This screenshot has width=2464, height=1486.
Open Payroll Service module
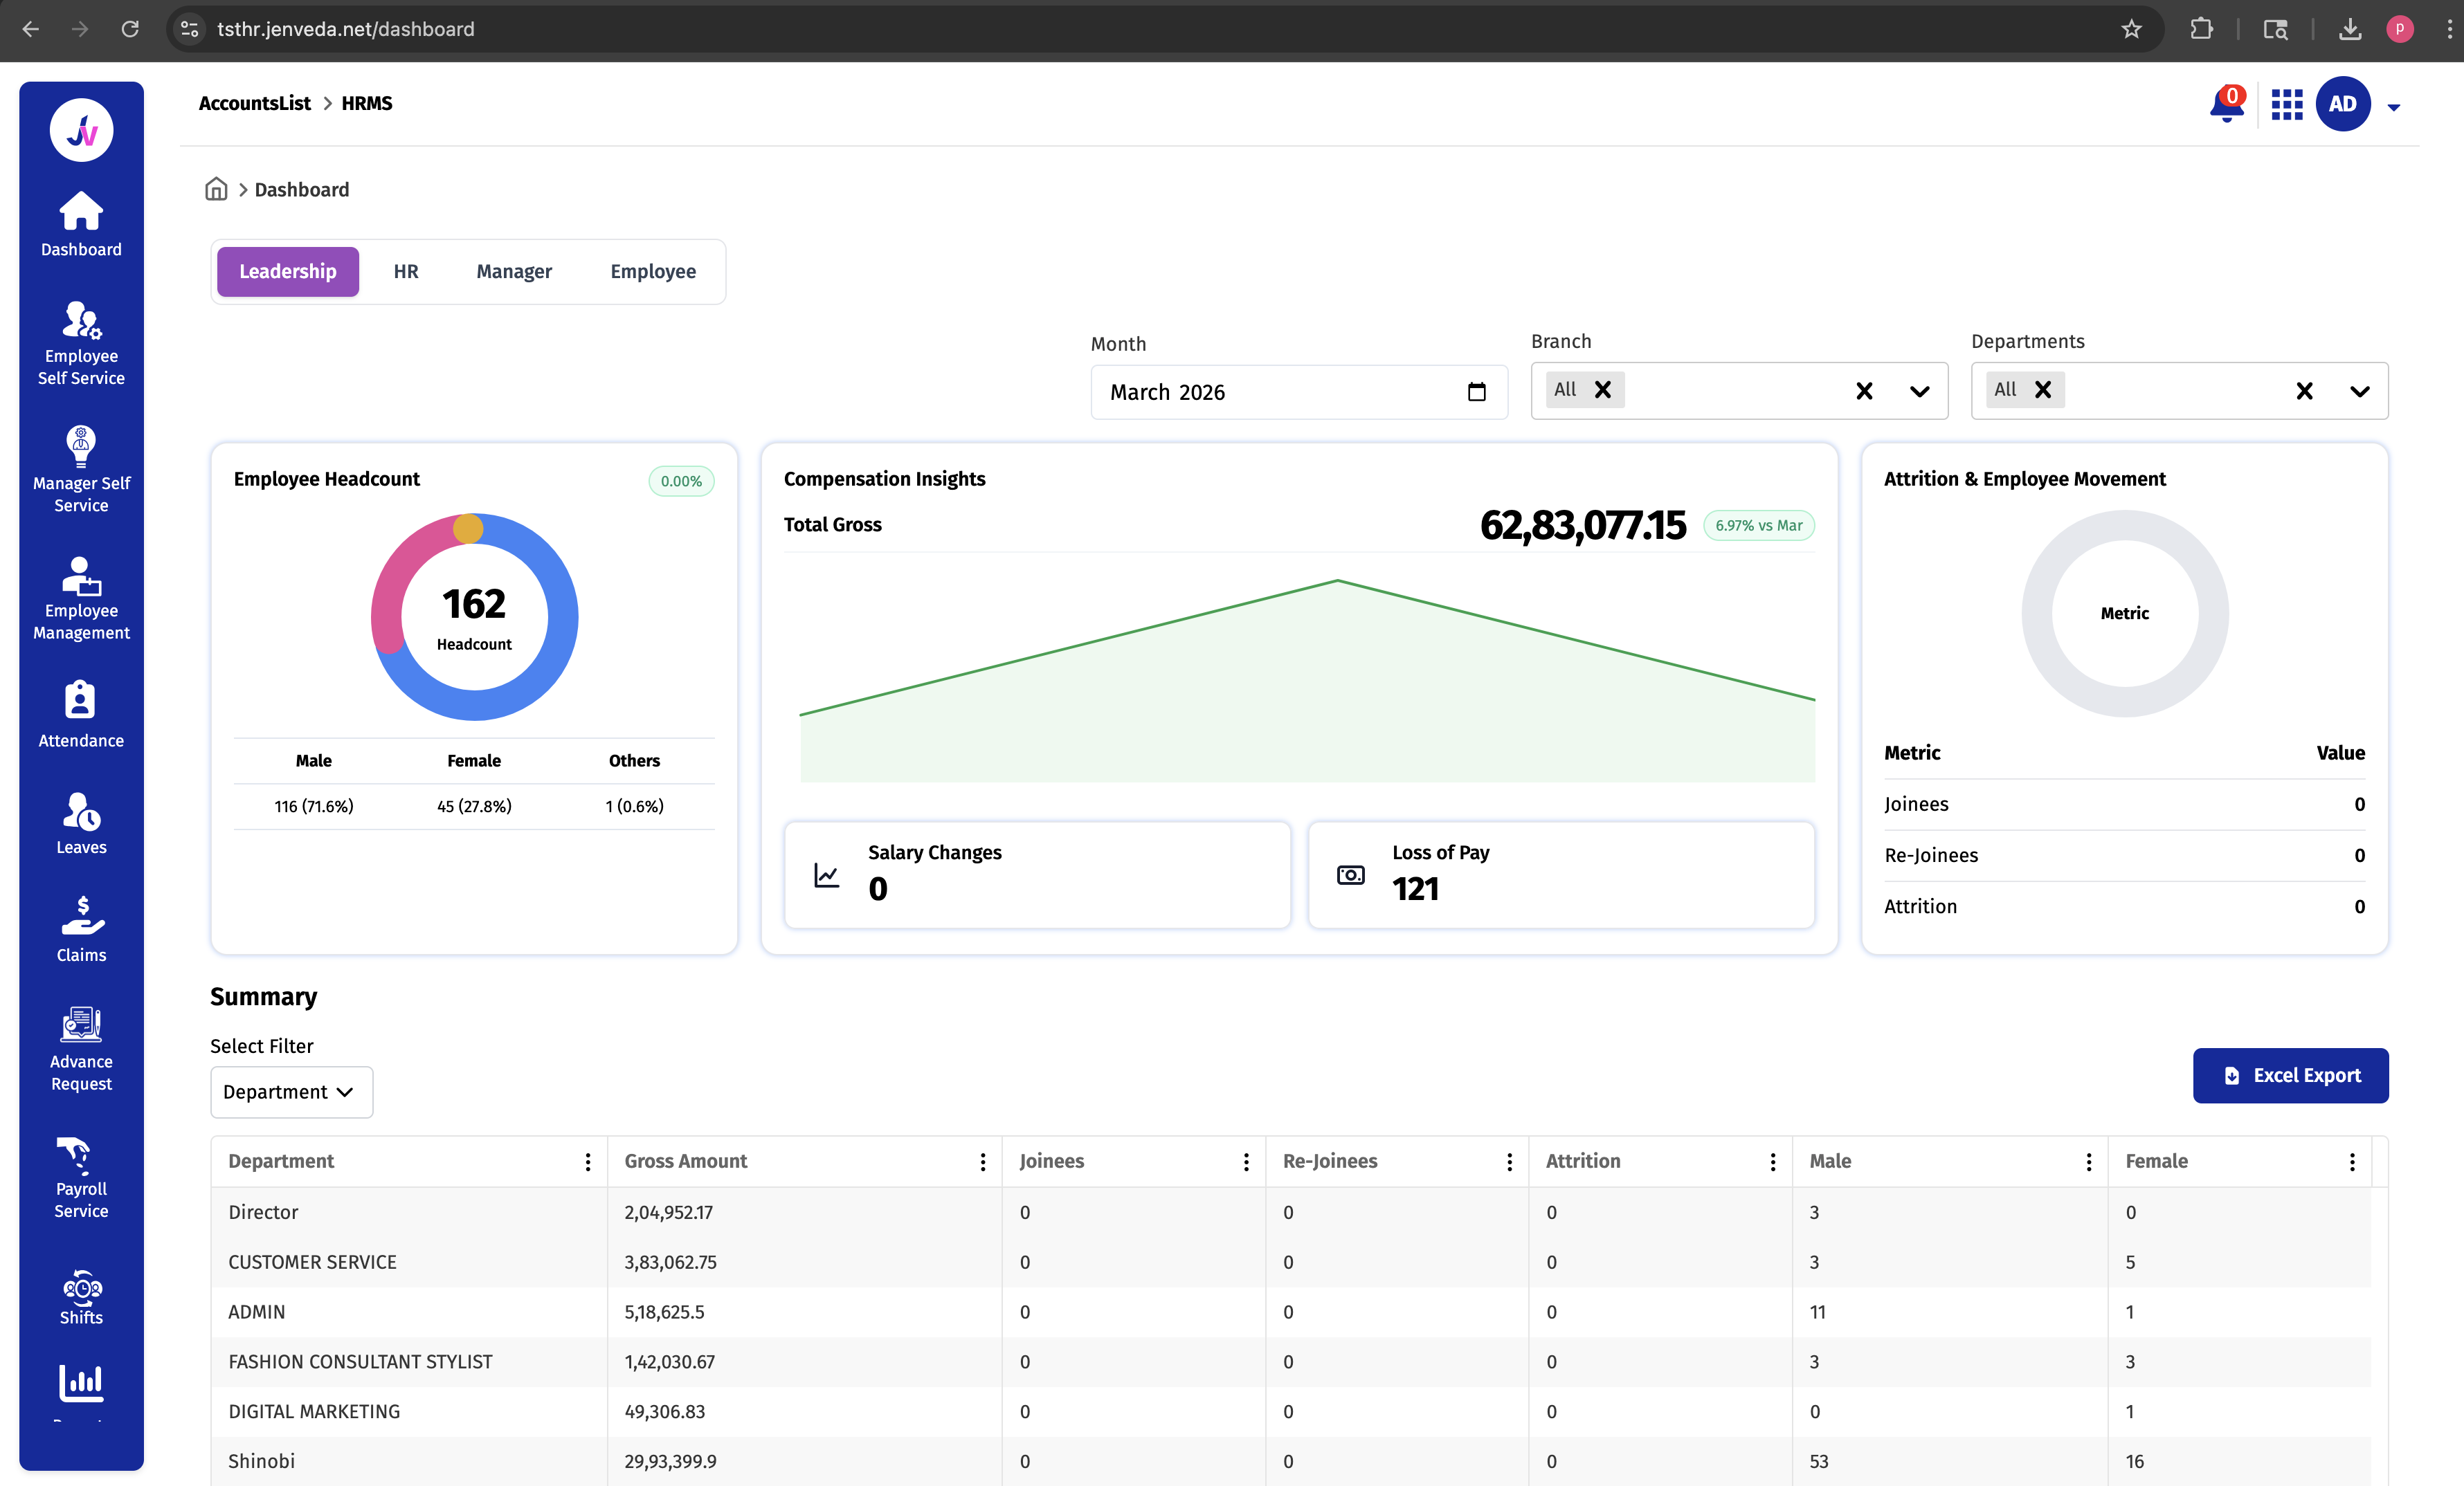(81, 1177)
